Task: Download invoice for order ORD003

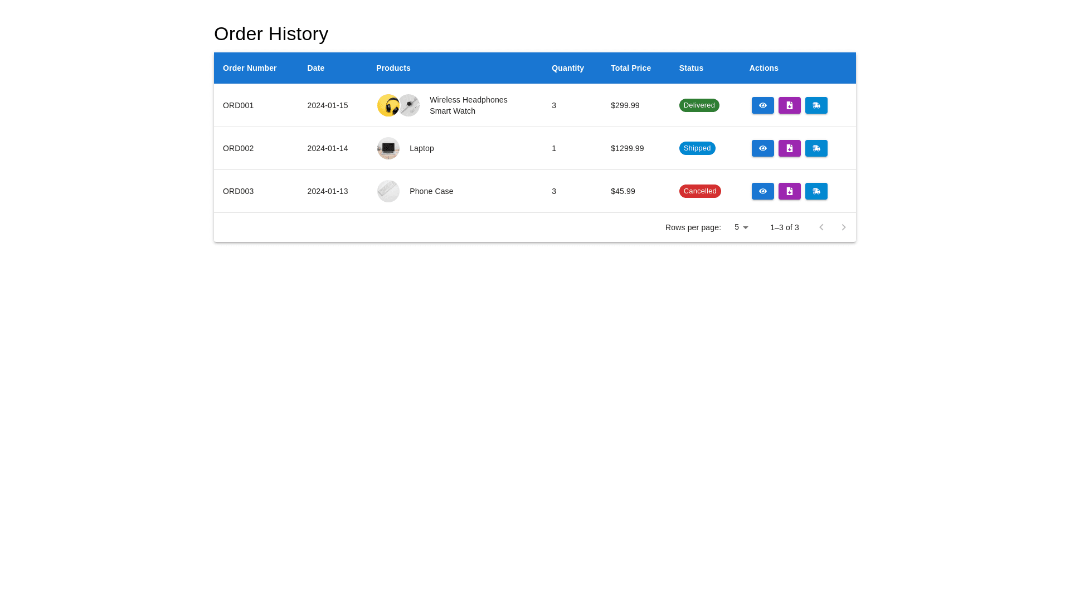Action: [x=789, y=191]
